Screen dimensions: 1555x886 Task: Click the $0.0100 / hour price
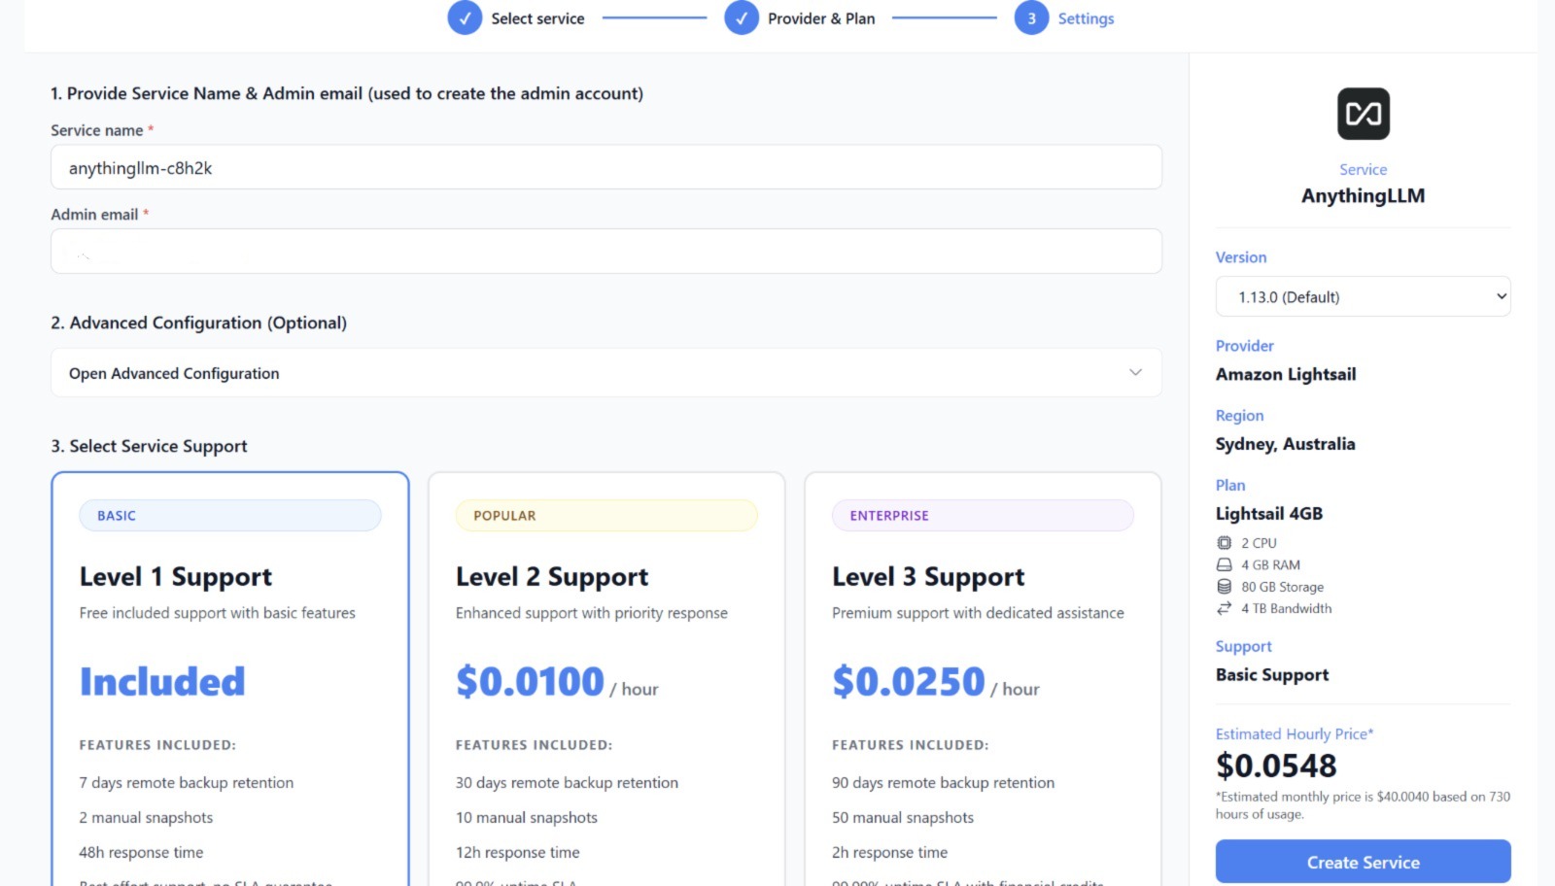coord(557,682)
